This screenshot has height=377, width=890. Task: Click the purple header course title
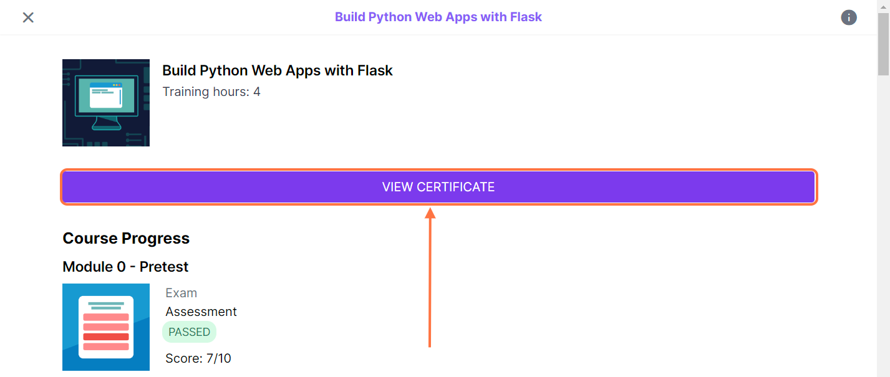(x=438, y=17)
